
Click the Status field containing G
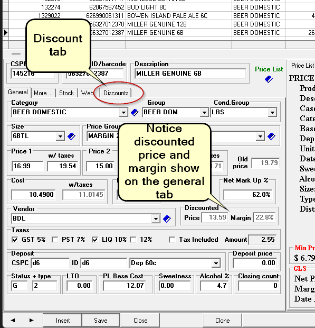[20, 286]
